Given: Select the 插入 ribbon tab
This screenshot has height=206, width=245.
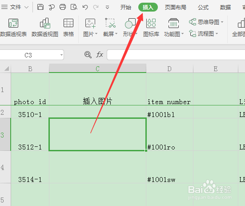Looking at the screenshot, I should pos(148,7).
